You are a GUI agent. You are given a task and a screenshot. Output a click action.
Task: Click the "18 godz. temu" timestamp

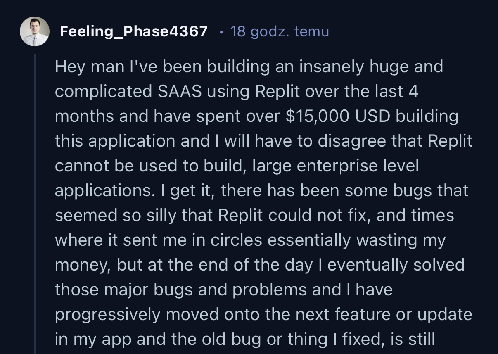[280, 31]
